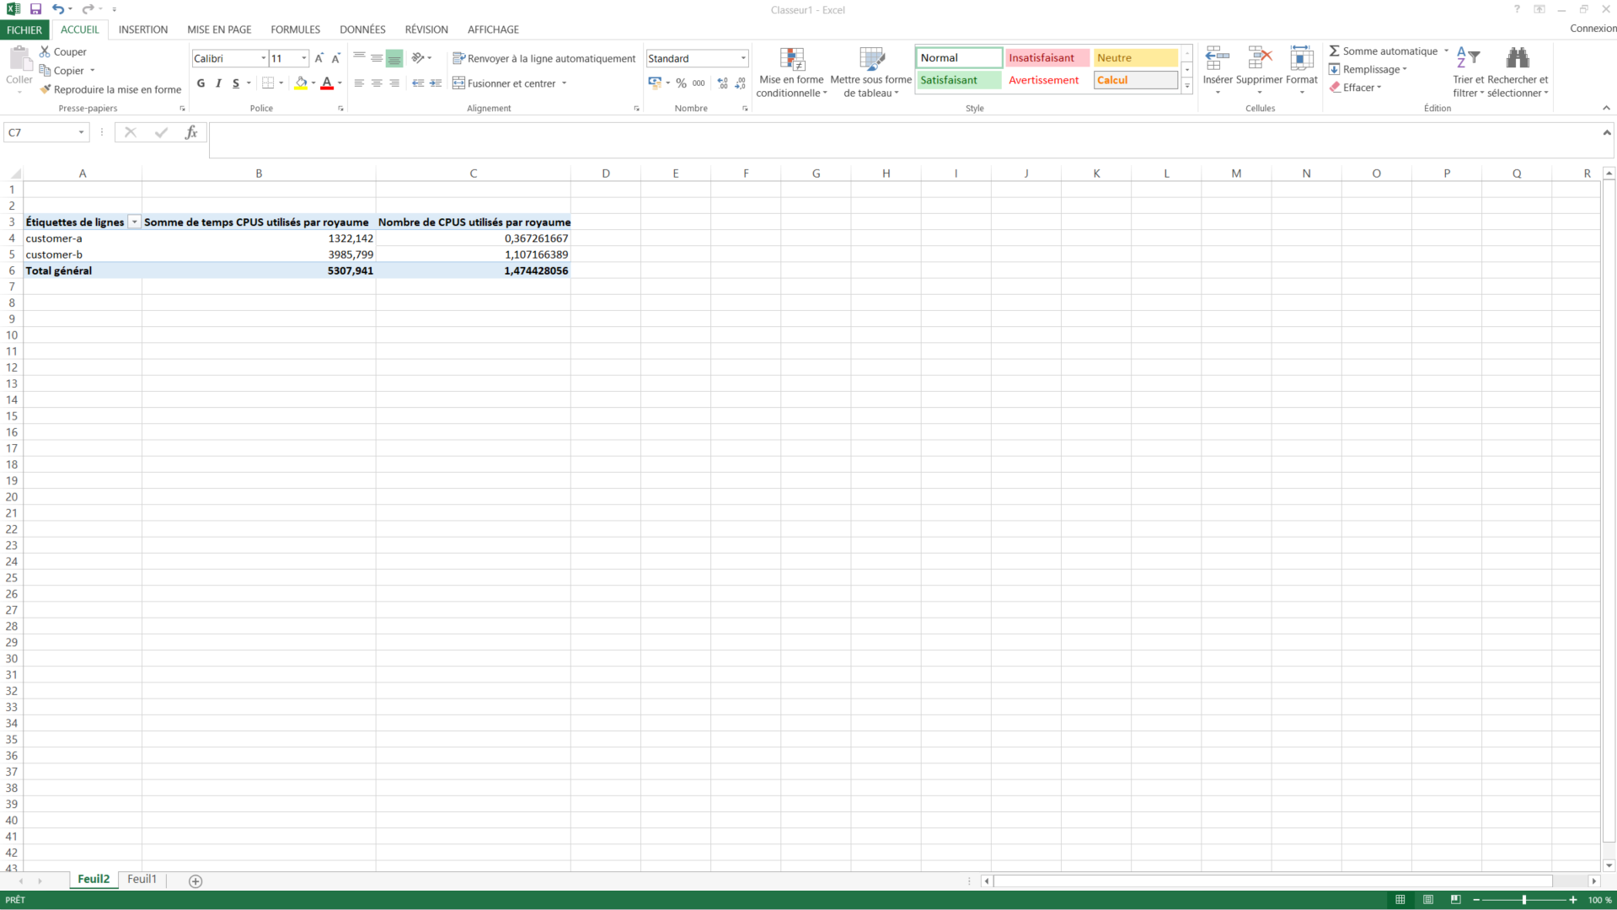Image resolution: width=1617 pixels, height=910 pixels.
Task: Click the Save icon in quick access toolbar
Action: click(x=35, y=9)
